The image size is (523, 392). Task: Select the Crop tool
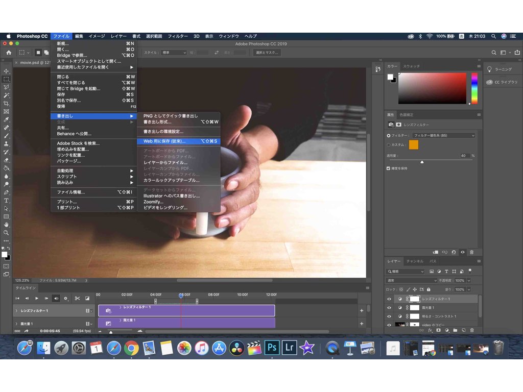pos(6,103)
